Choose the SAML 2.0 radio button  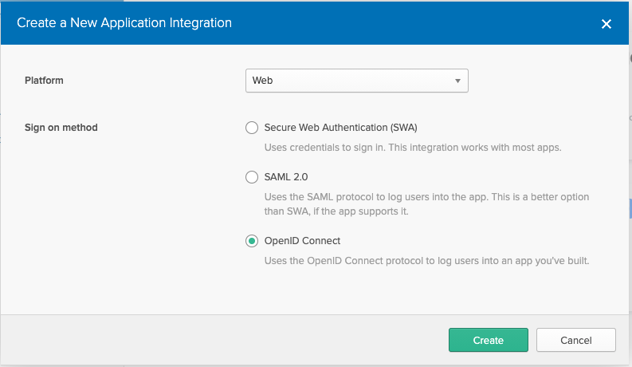pos(252,177)
